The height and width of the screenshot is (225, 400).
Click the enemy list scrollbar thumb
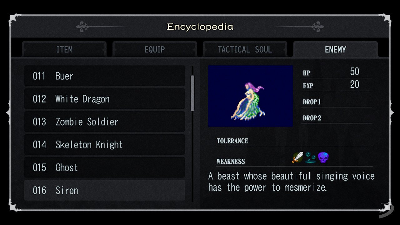(192, 93)
